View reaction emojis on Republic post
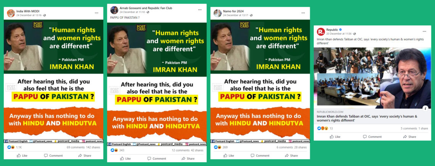 [x=323, y=128]
